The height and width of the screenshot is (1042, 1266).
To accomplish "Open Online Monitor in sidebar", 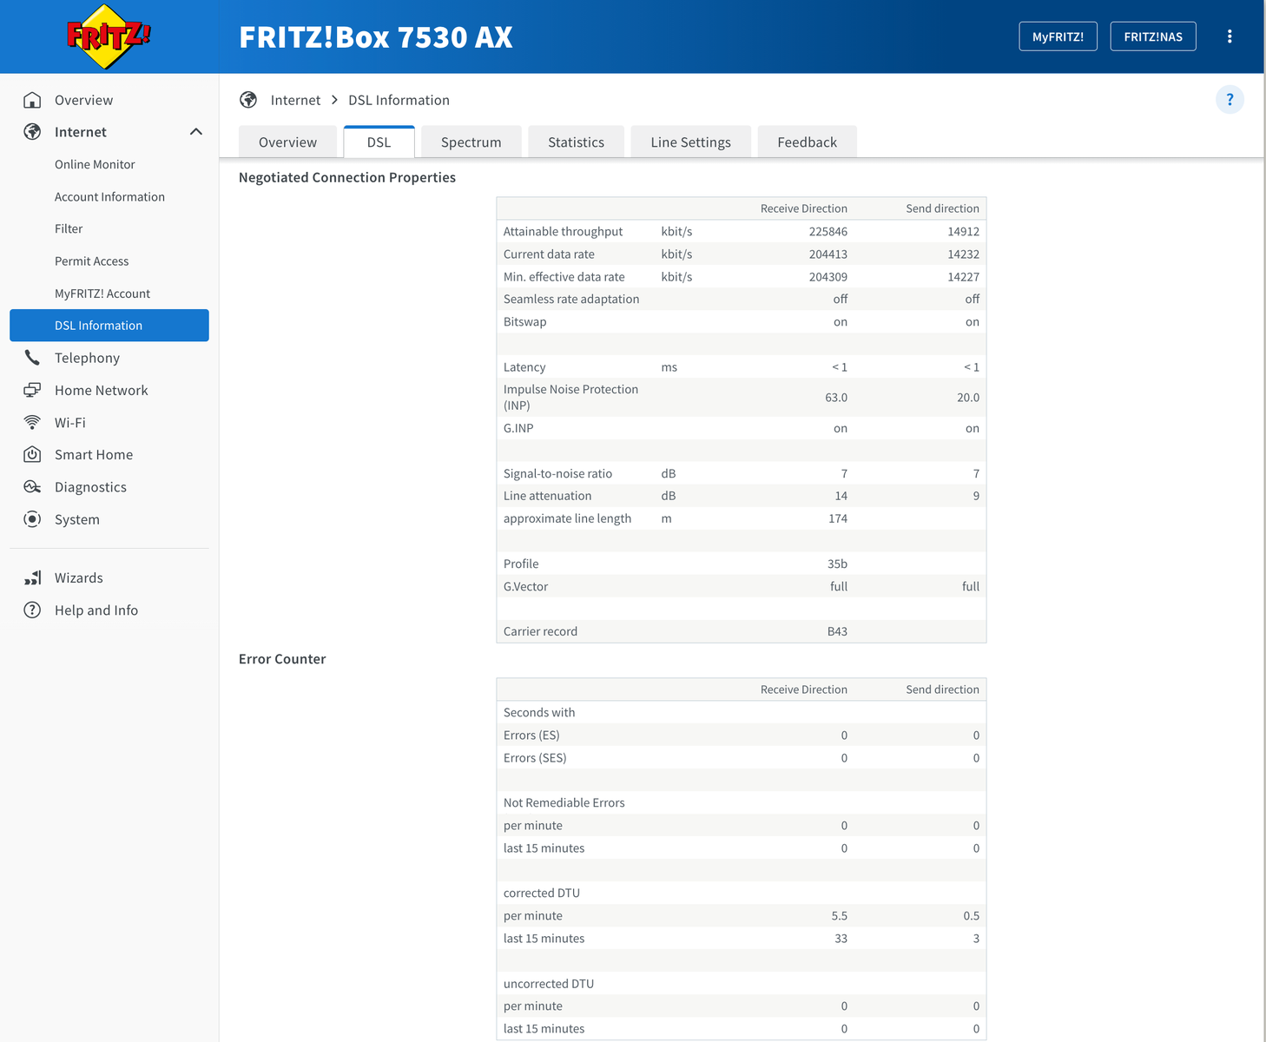I will coord(95,165).
